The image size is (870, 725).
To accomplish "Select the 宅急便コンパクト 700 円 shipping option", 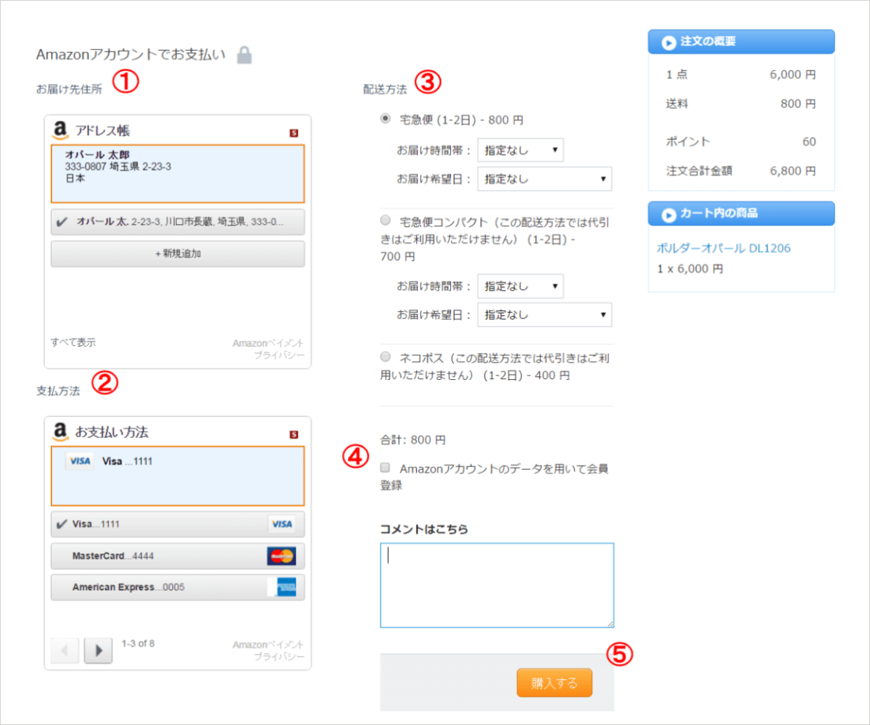I will (x=386, y=219).
